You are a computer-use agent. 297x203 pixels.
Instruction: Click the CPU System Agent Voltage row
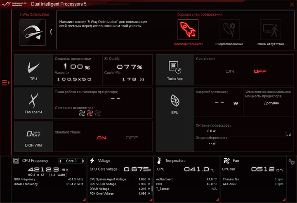(120, 179)
